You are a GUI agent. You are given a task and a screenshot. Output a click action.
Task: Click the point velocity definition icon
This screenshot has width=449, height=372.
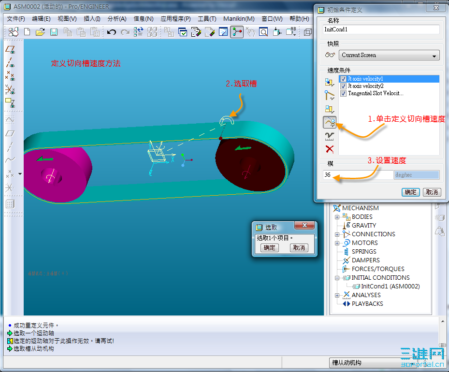[330, 83]
